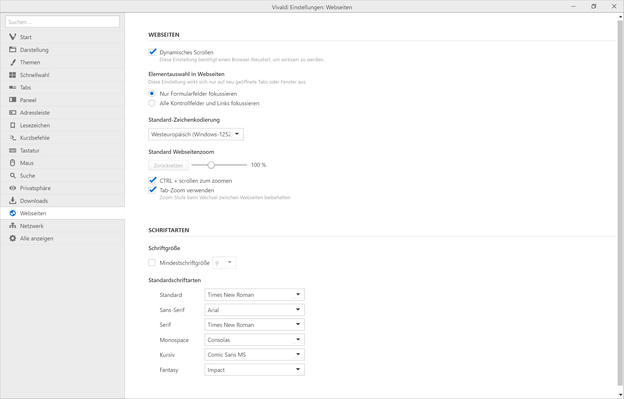Open the Kurzbefehle settings page

point(35,138)
